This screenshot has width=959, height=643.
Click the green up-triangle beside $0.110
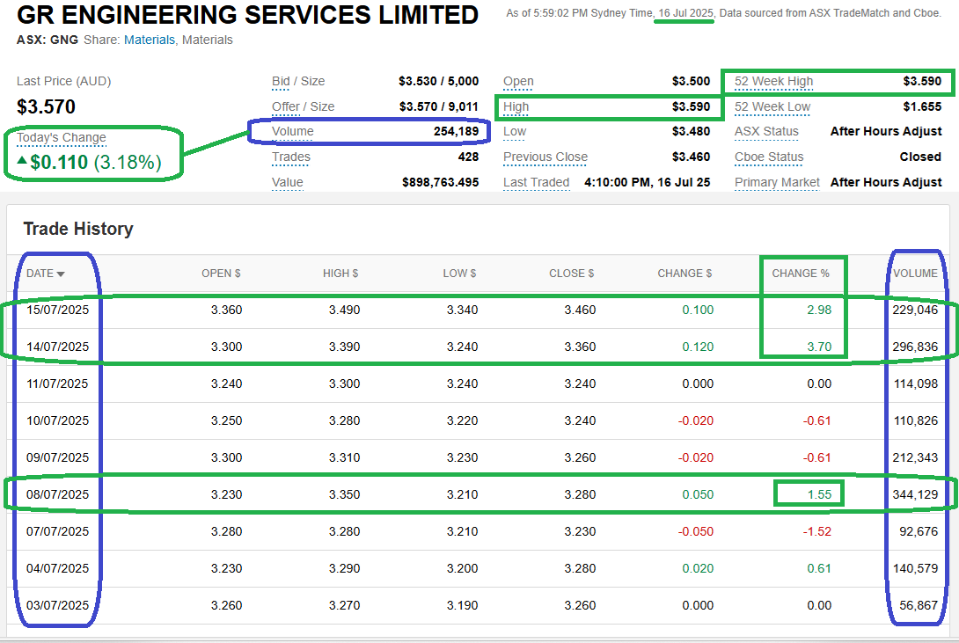22,161
